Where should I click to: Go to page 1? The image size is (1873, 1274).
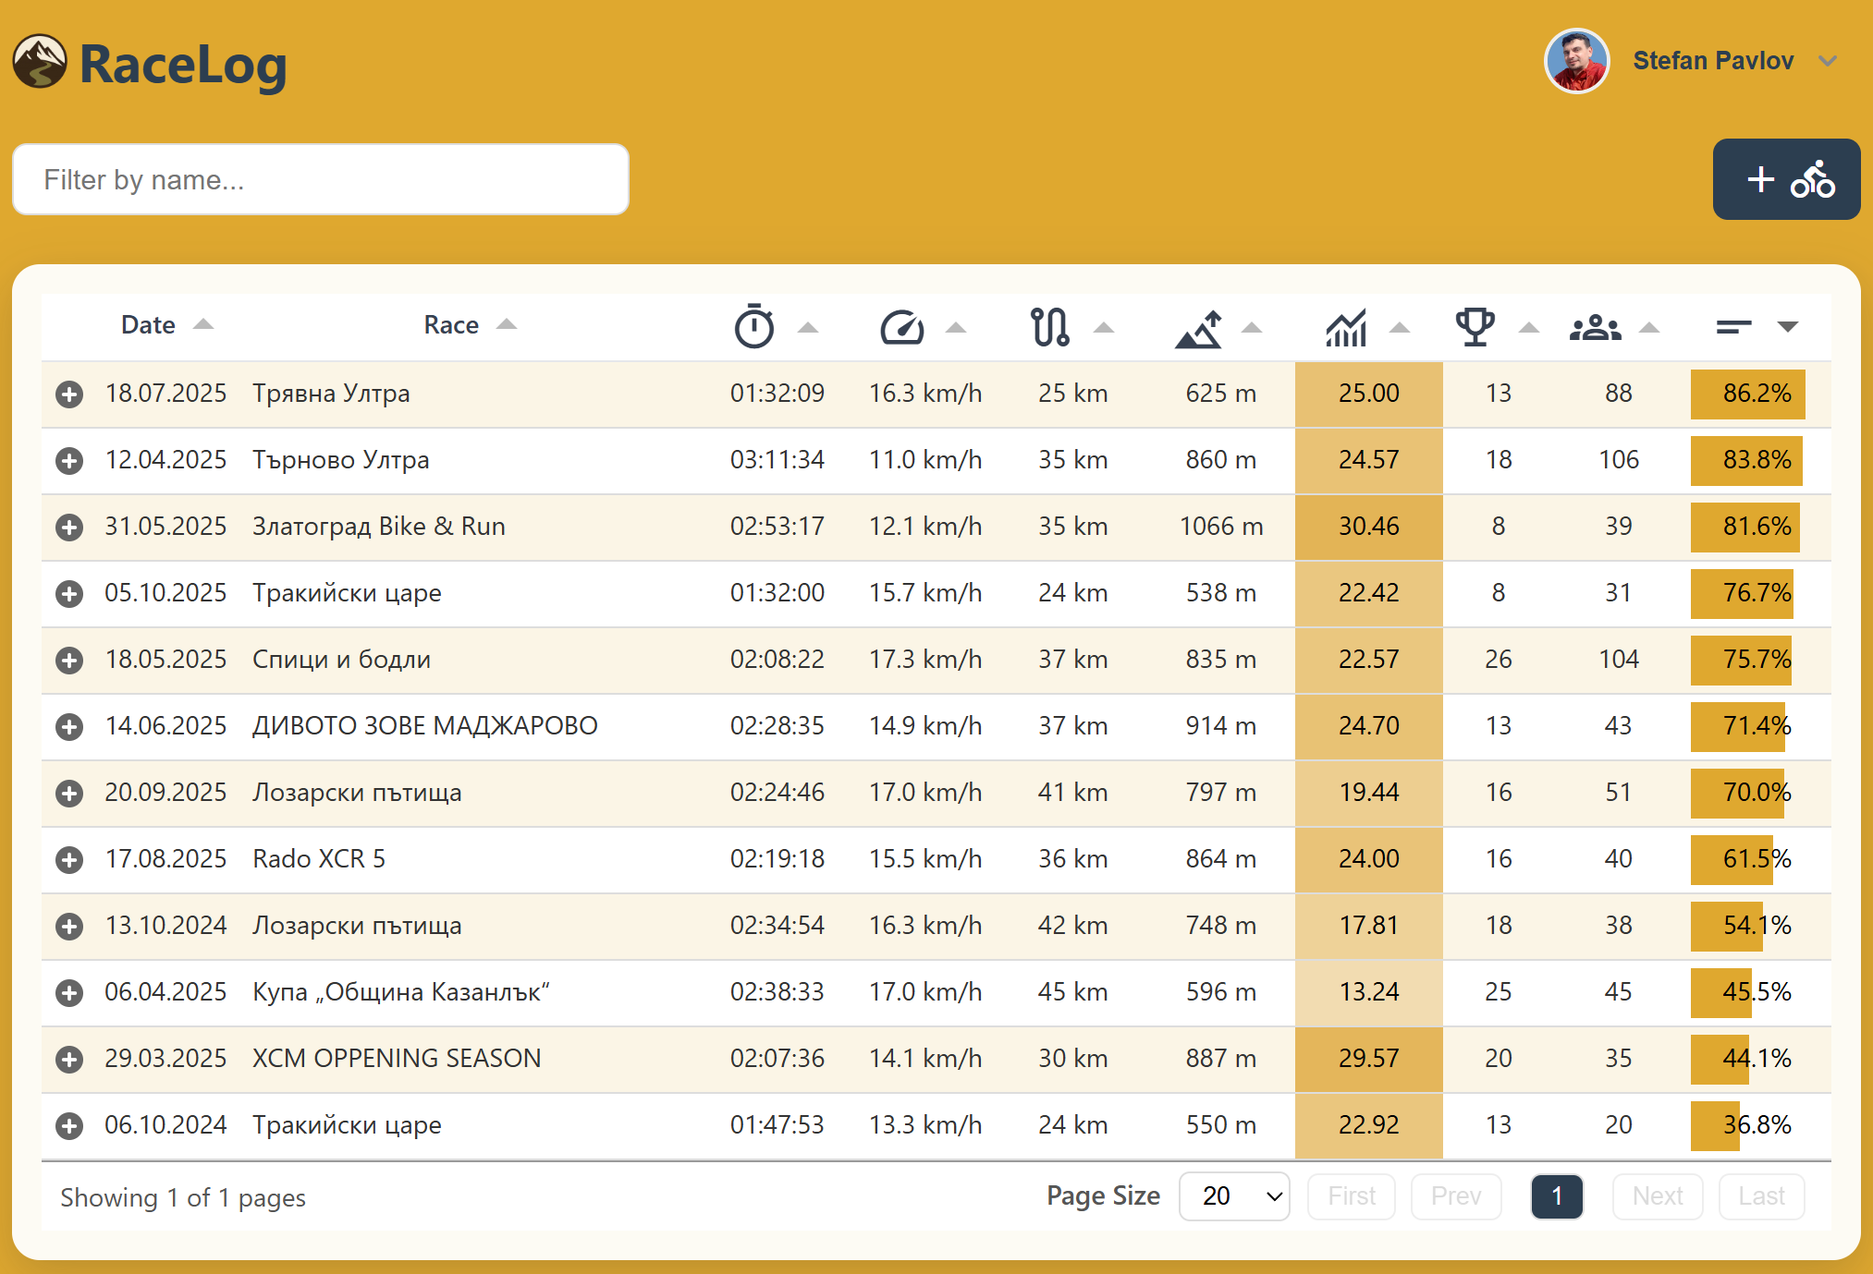[x=1556, y=1196]
